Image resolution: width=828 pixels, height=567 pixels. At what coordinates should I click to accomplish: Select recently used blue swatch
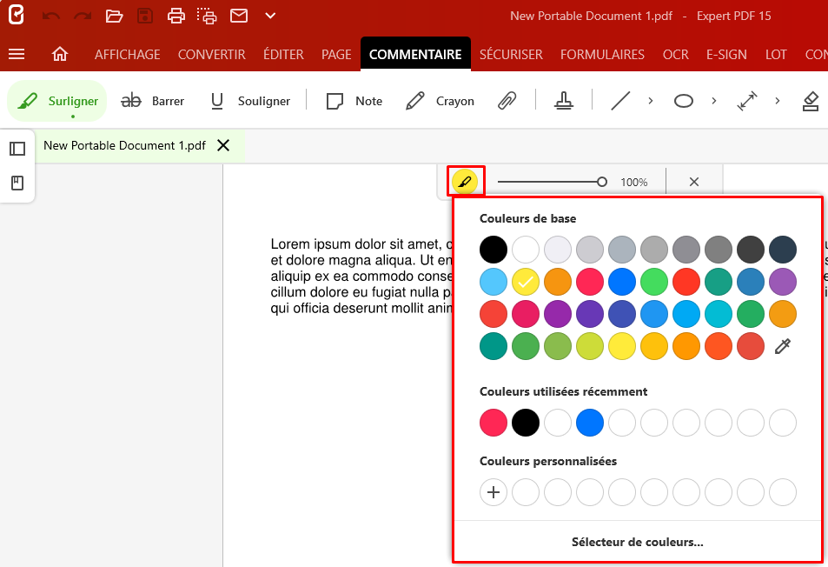click(590, 423)
